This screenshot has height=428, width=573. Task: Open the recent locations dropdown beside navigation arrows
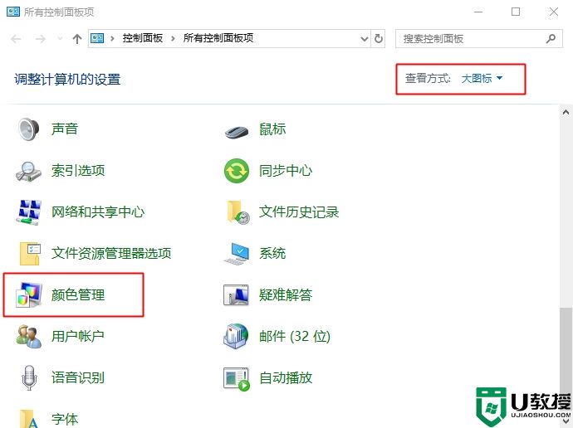(x=60, y=39)
